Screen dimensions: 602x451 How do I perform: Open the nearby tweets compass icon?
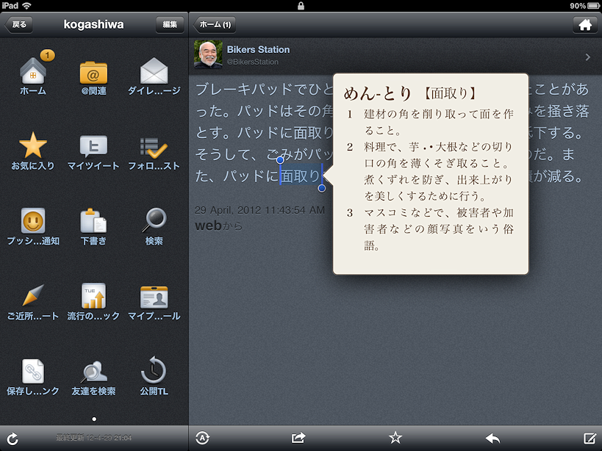click(33, 297)
